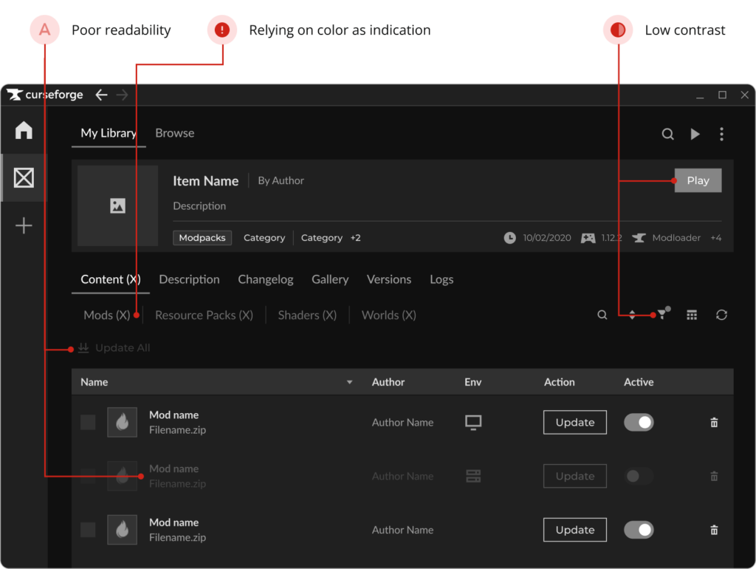Switch to grid view using grid icon

pos(692,315)
